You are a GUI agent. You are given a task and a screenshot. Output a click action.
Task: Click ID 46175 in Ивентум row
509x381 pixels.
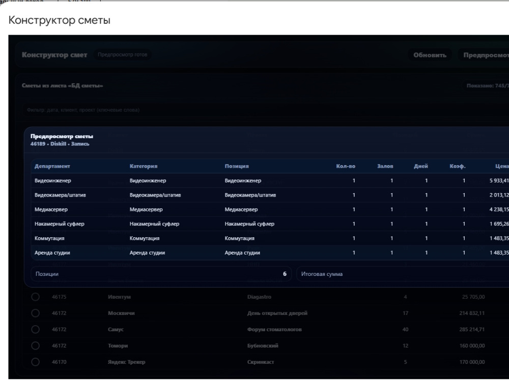[x=59, y=297]
